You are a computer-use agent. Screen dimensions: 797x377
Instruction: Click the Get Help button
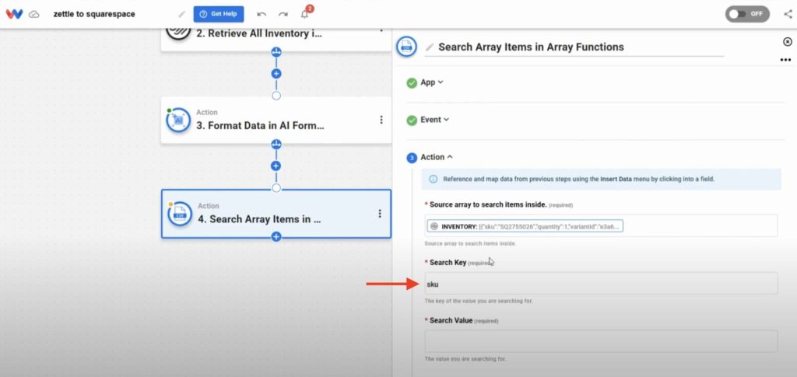point(219,14)
